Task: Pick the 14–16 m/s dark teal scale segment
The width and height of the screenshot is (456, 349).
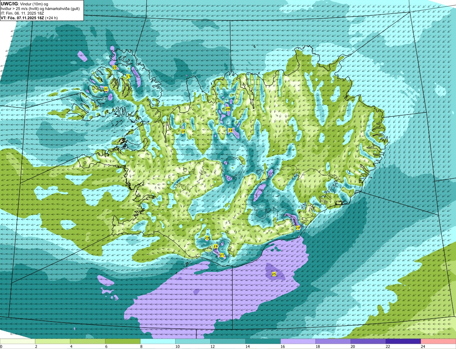Action: pyautogui.click(x=263, y=341)
